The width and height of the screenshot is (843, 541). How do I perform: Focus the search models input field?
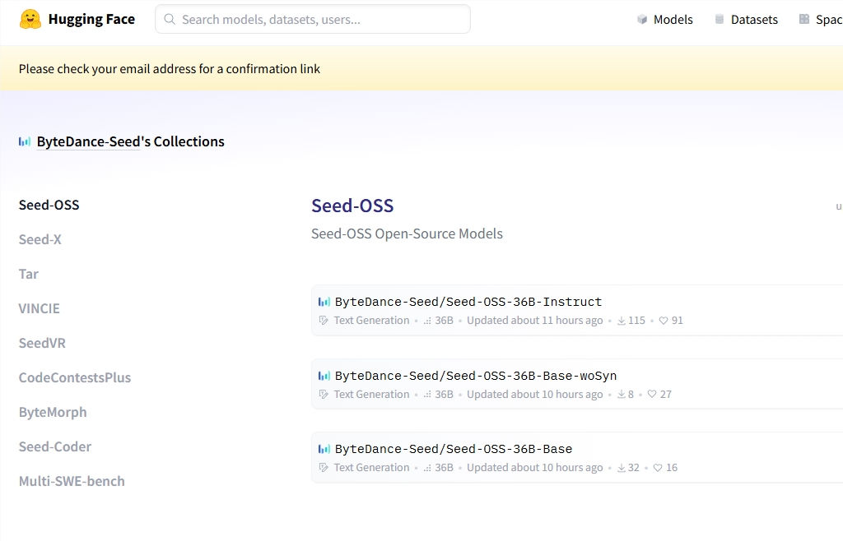tap(321, 19)
